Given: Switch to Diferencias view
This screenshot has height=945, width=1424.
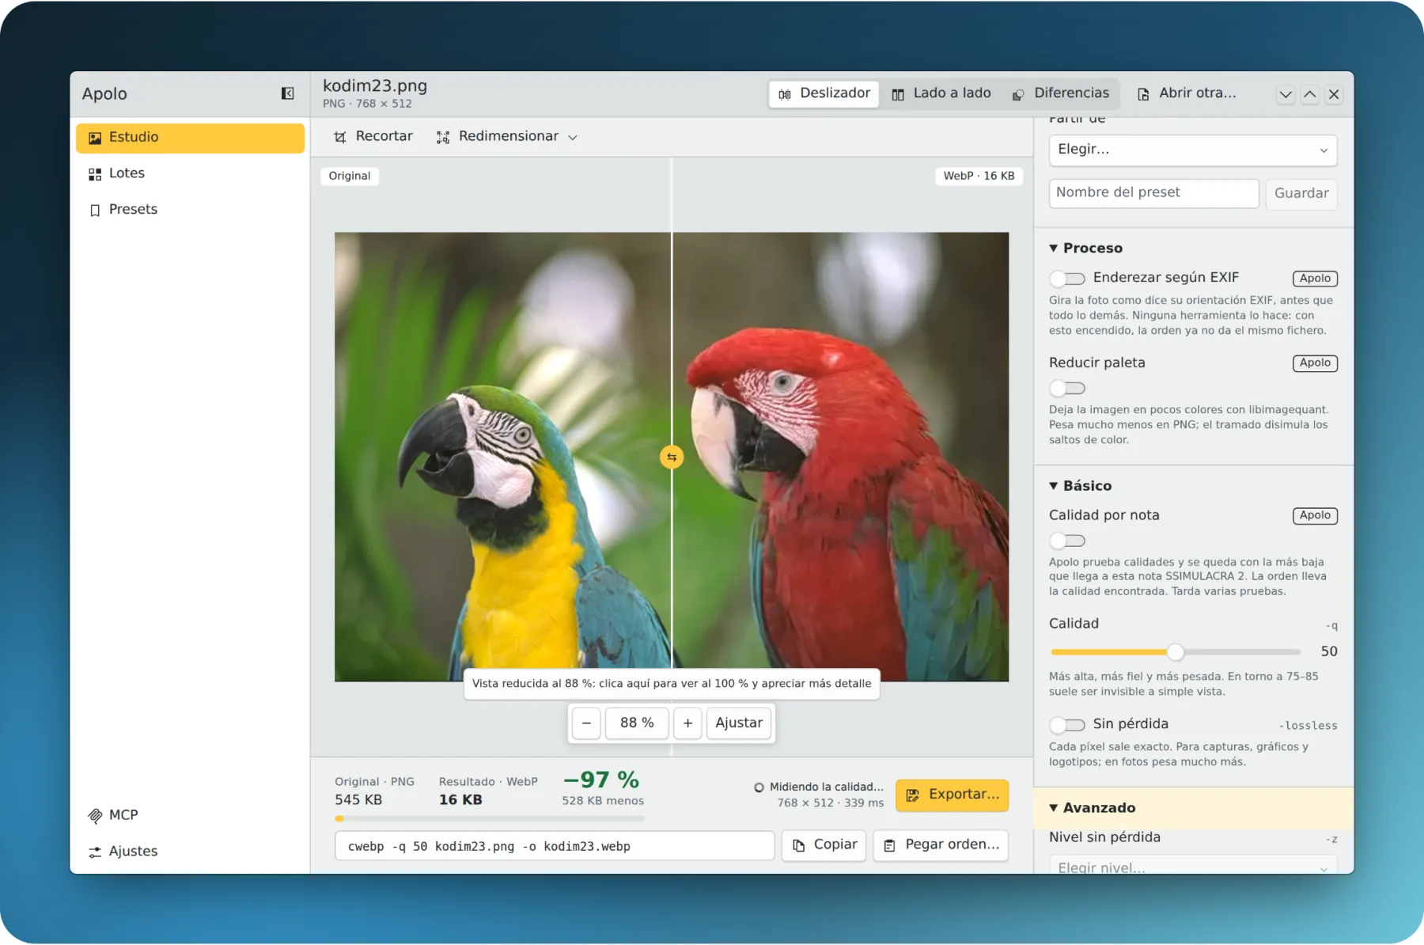Looking at the screenshot, I should point(1060,93).
